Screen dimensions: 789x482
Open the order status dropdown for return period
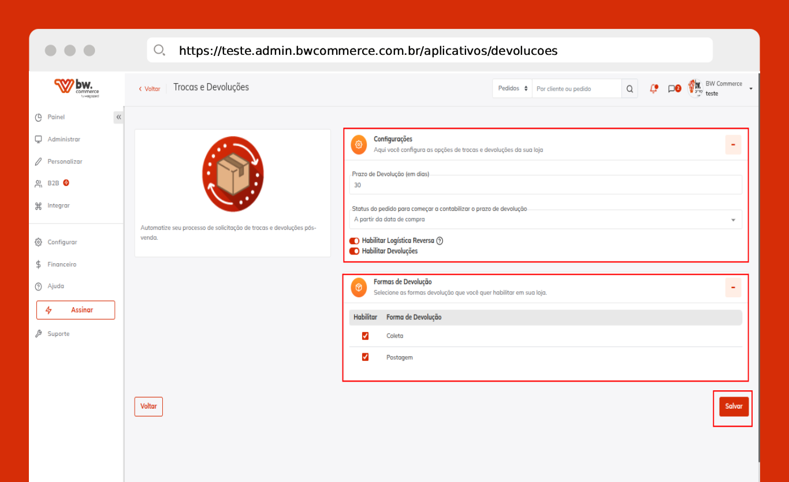545,219
